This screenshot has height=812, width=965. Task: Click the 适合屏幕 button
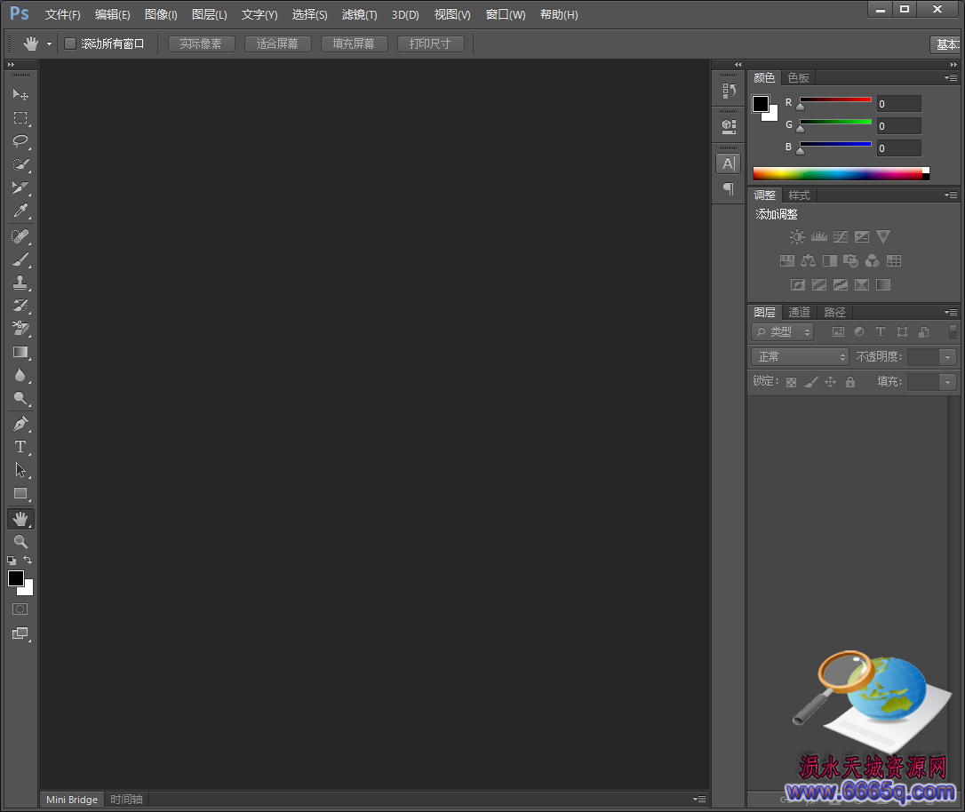pyautogui.click(x=277, y=44)
